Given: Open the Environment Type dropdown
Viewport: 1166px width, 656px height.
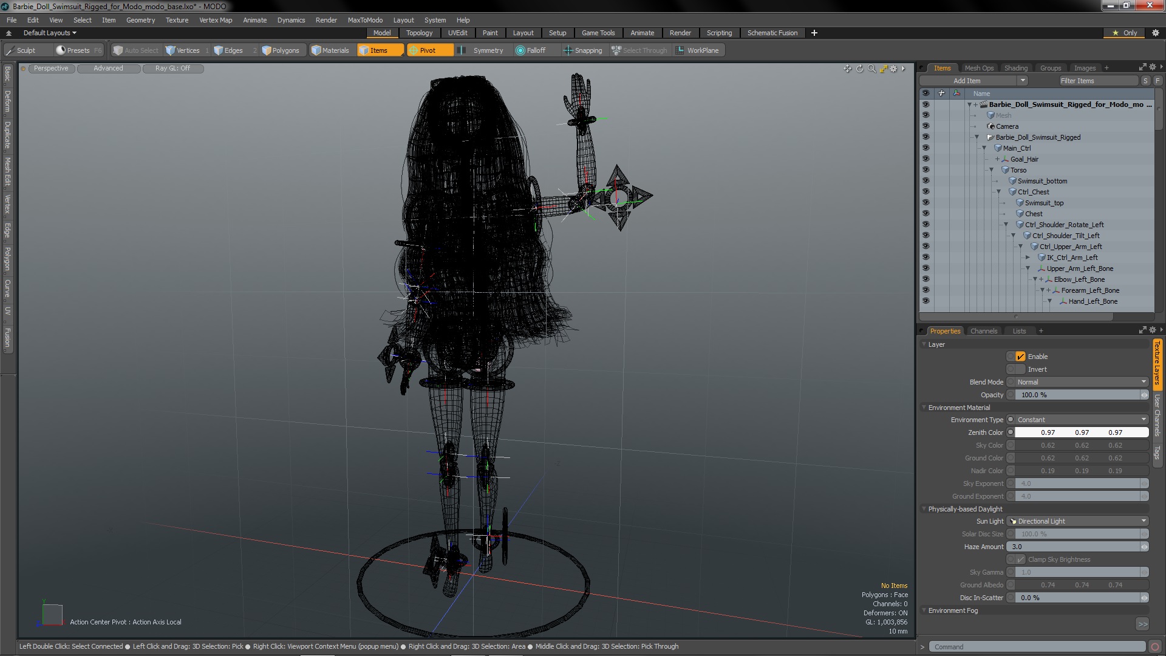Looking at the screenshot, I should [x=1082, y=420].
